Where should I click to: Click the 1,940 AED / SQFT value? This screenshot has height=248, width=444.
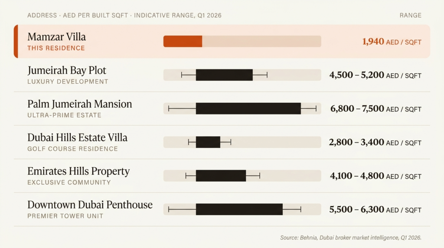[392, 42]
